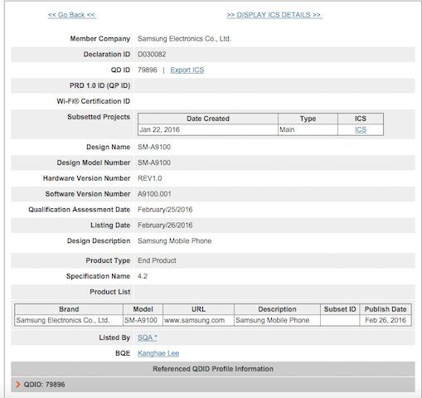Click the QDID: 79896 row label
422x398 pixels.
(x=44, y=385)
